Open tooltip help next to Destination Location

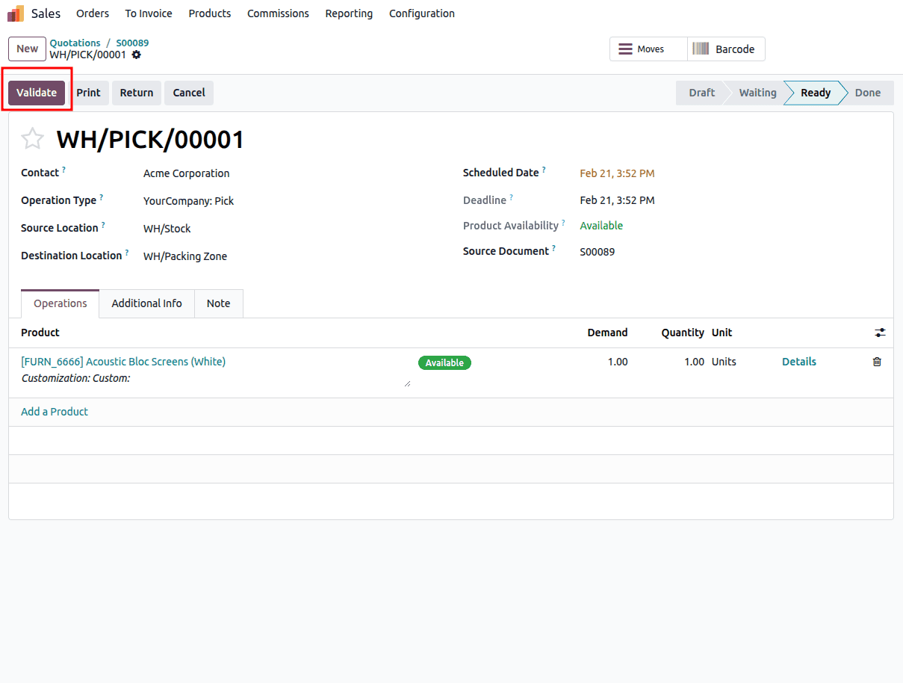tap(127, 253)
